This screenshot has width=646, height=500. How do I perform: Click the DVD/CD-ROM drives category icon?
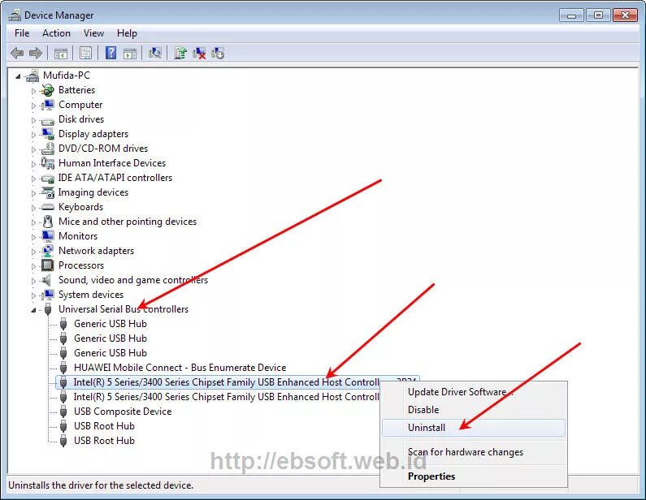tap(48, 149)
